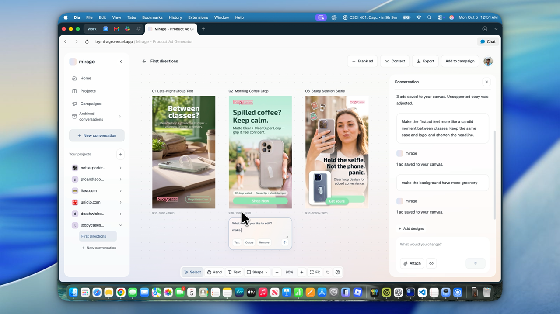The height and width of the screenshot is (314, 560).
Task: Go back using the First directions arrow
Action: (x=144, y=61)
